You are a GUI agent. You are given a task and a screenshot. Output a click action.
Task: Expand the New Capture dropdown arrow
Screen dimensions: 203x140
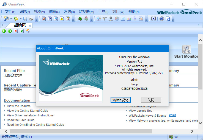tap(11, 19)
